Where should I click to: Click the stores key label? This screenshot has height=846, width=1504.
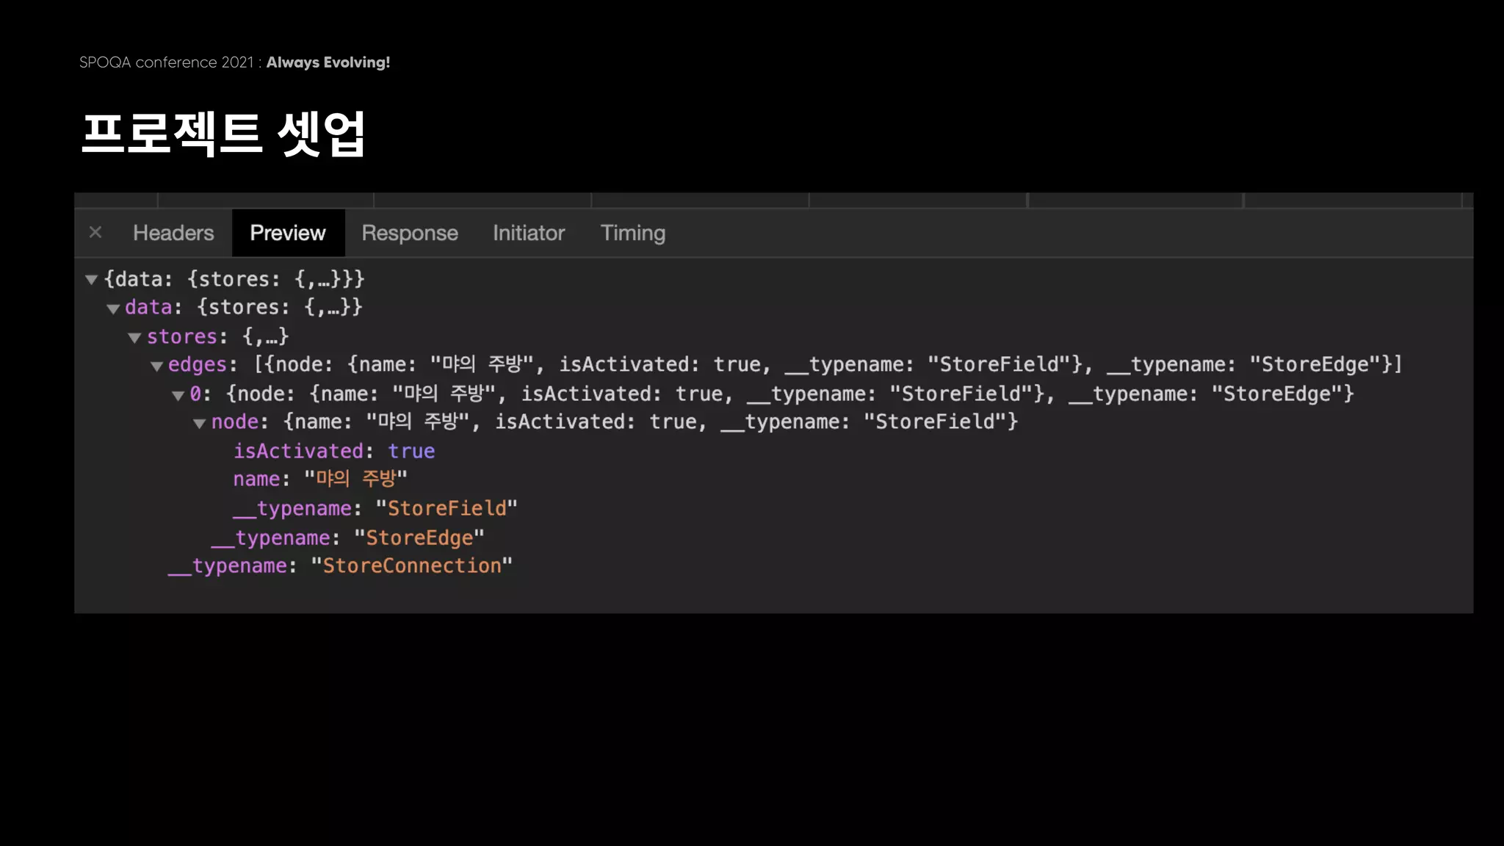pyautogui.click(x=181, y=336)
